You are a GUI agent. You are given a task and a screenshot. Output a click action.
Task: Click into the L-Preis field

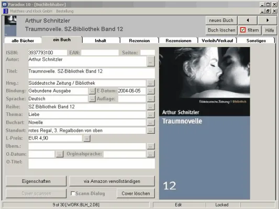55,138
